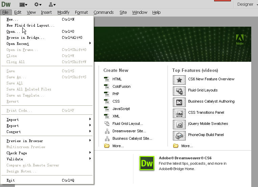Image resolution: width=258 pixels, height=187 pixels.
Task: Click the PhoneGap Build Panel link
Action: click(x=206, y=135)
